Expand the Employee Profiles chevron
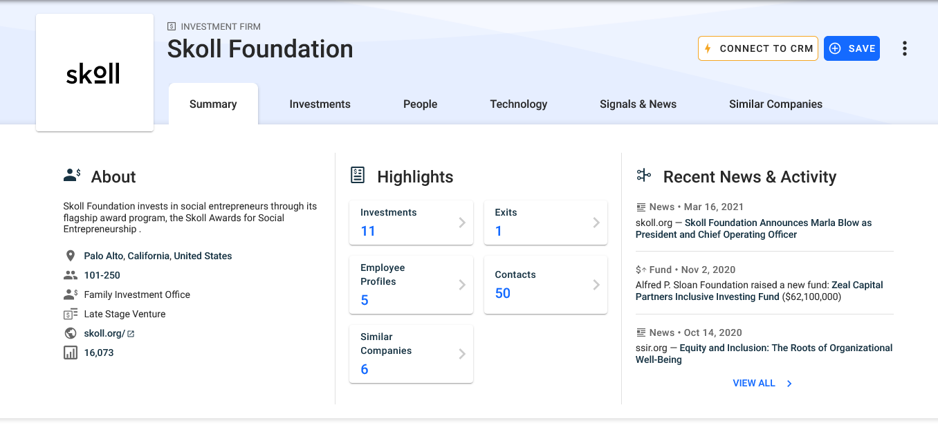This screenshot has height=432, width=938. (x=462, y=285)
